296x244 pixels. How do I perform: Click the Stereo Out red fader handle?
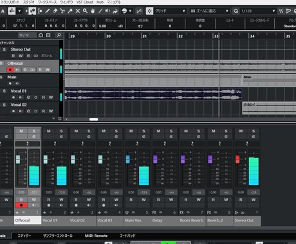tap(237, 159)
